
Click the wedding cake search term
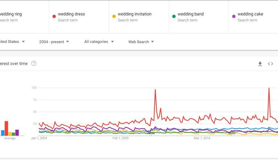tap(250, 14)
